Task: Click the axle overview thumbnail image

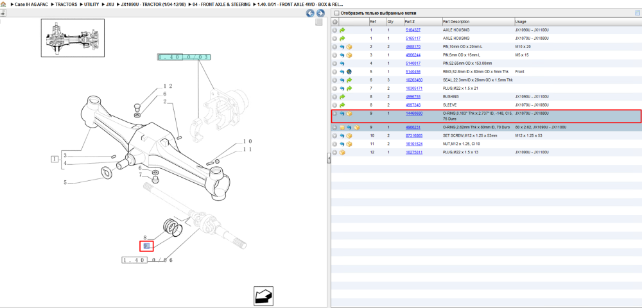Action: pos(73,38)
